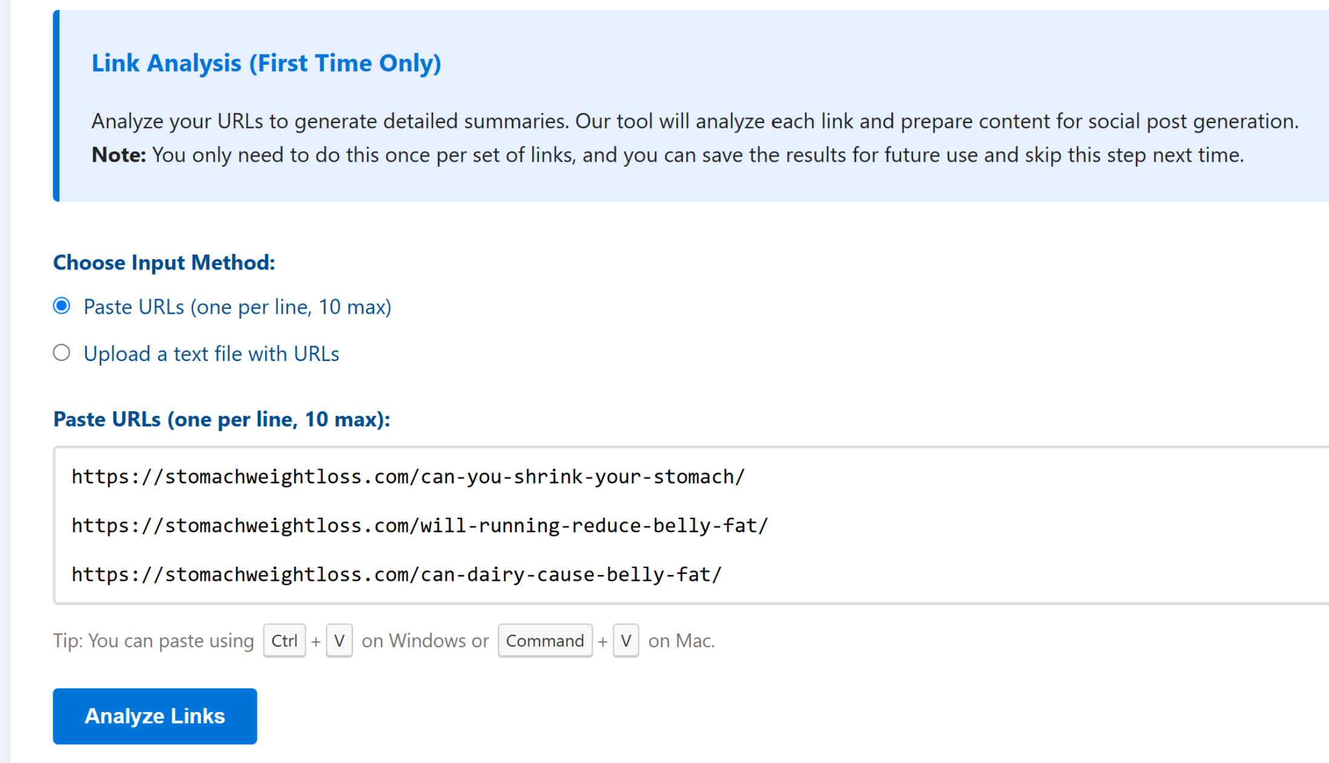This screenshot has height=763, width=1329.
Task: Click the Choose Input Method heading
Action: pyautogui.click(x=164, y=263)
